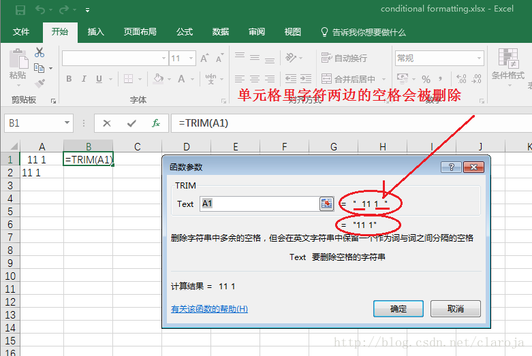Screen dimensions: 532x356
Task: Open the font color picker
Action: point(193,79)
